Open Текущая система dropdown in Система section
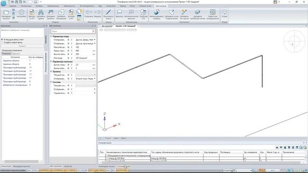The image size is (308, 173). click(95, 86)
